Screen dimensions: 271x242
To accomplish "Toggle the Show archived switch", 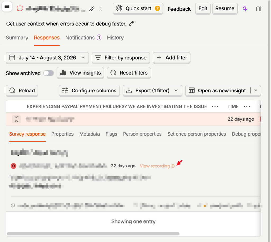I will 49,73.
